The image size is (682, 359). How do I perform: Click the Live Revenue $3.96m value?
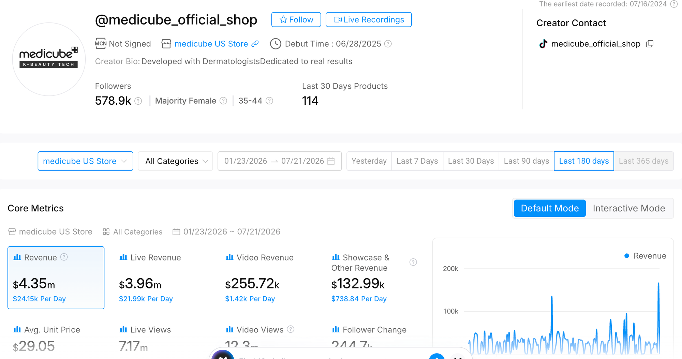[140, 284]
